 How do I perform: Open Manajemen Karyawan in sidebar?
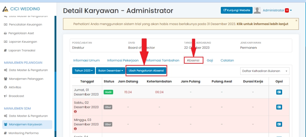coord(25,124)
